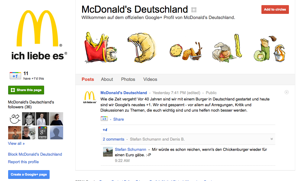Image resolution: width=301 pixels, height=181 pixels.
Task: Expand the comments with the double chevron
Action: point(272,139)
